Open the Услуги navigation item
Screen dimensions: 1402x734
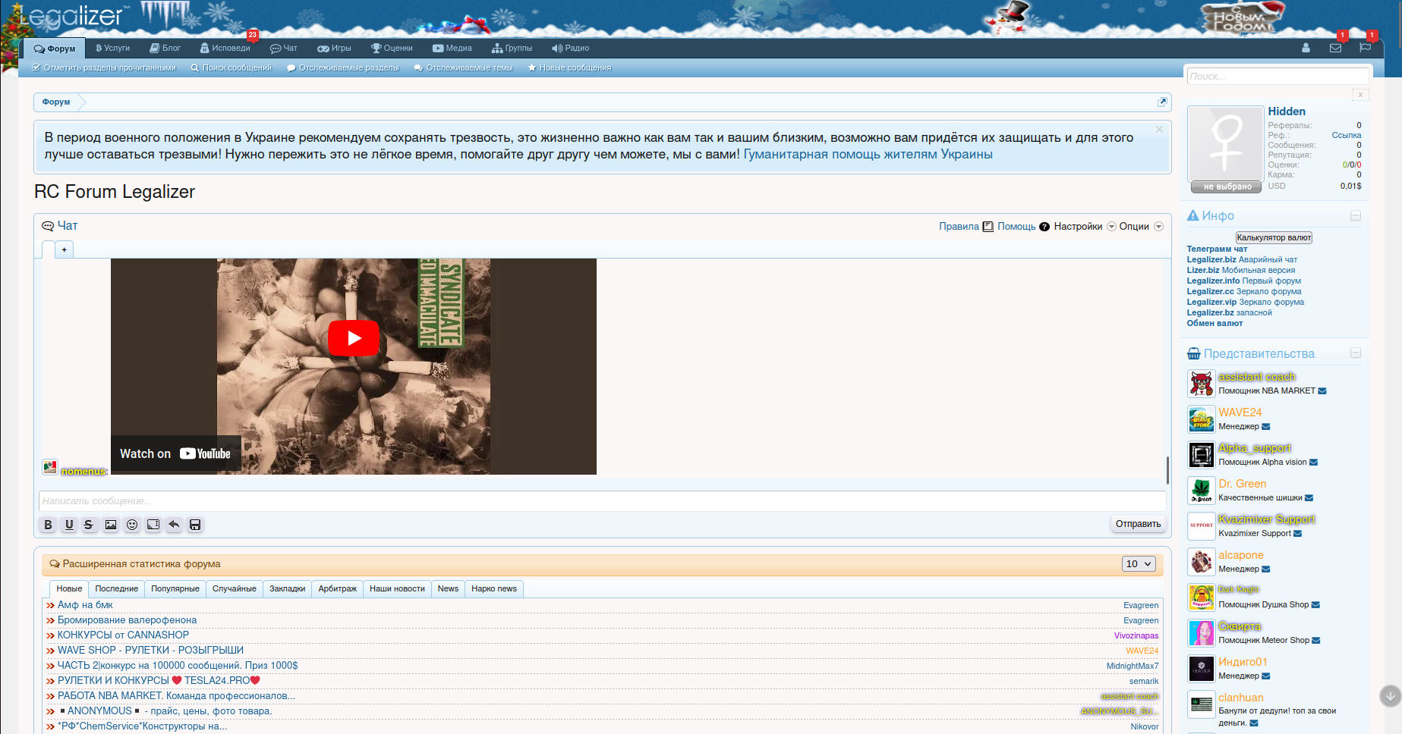pyautogui.click(x=112, y=48)
